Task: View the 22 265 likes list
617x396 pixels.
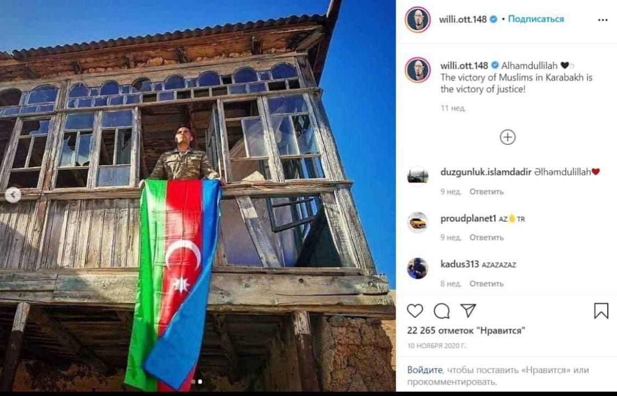Action: [466, 330]
